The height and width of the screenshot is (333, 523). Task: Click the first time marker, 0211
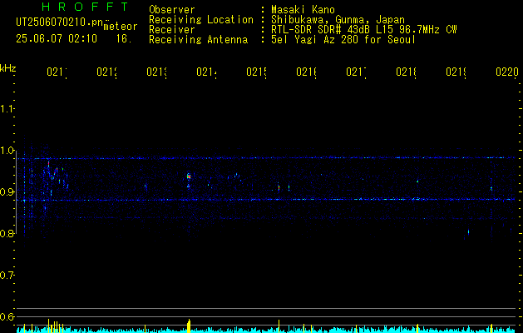point(57,72)
